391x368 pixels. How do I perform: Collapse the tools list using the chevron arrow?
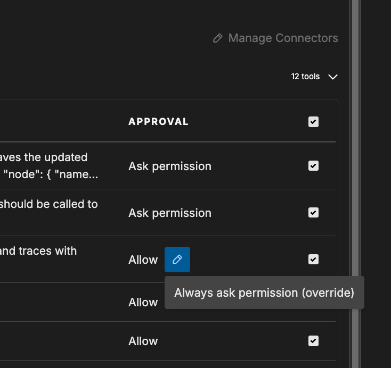[x=333, y=77]
